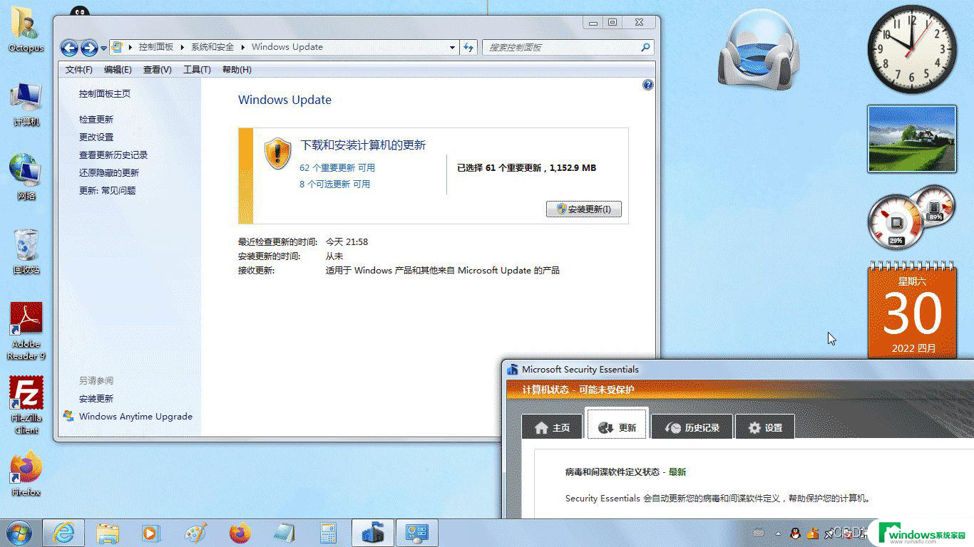The image size is (974, 547).
Task: Open the 工具(T) menu
Action: pyautogui.click(x=197, y=70)
